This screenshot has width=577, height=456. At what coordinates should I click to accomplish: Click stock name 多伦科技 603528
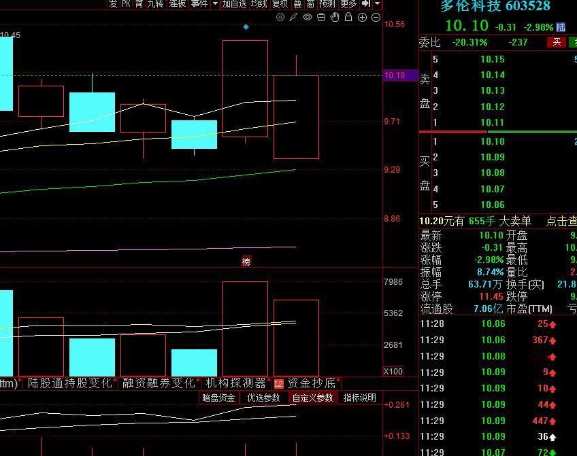(495, 6)
